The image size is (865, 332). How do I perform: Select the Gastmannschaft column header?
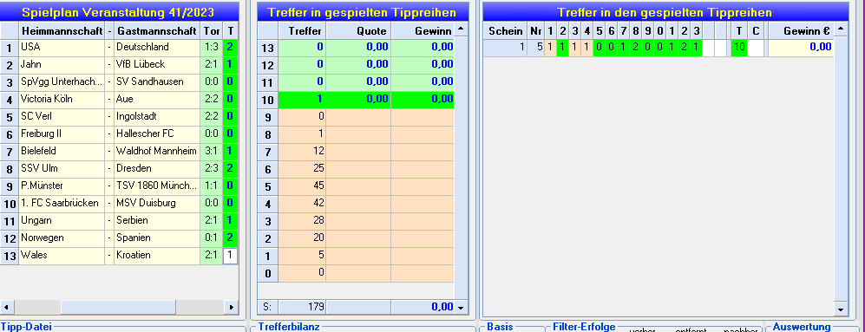[x=157, y=30]
